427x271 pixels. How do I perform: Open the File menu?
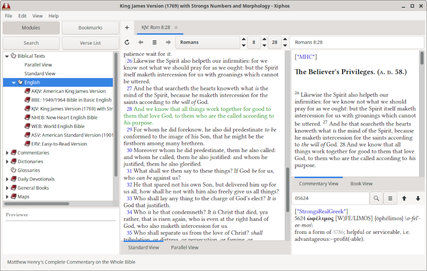coord(9,16)
